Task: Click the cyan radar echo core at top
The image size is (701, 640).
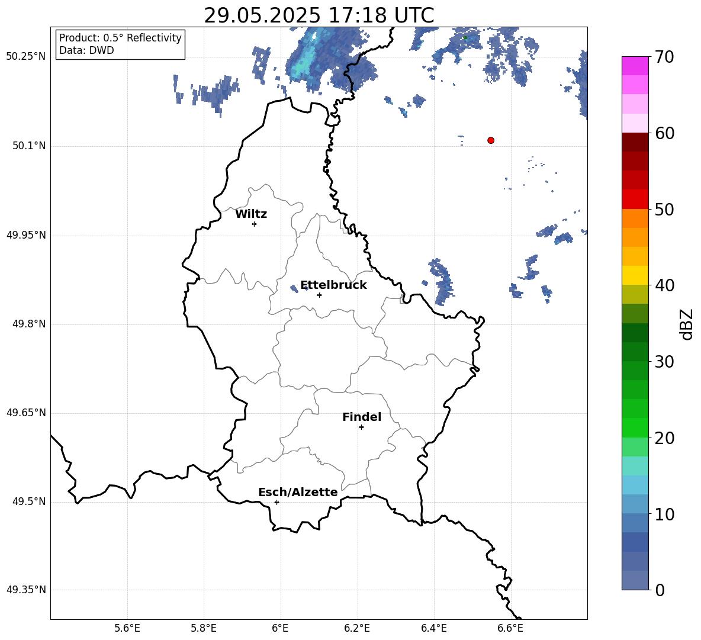Action: click(301, 67)
